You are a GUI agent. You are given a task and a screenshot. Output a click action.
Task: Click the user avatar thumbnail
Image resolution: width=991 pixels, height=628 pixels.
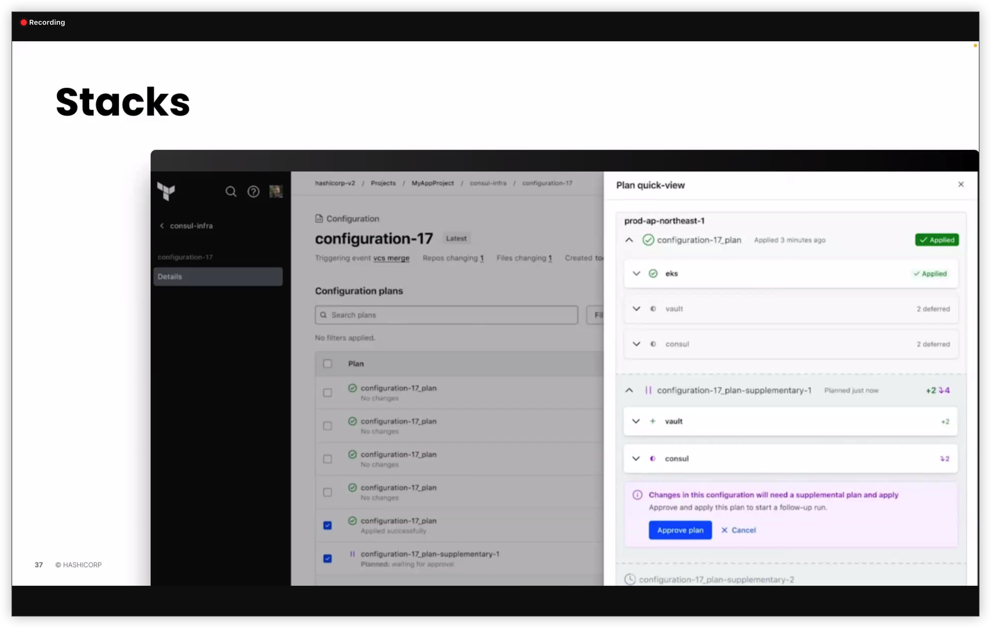(x=276, y=191)
